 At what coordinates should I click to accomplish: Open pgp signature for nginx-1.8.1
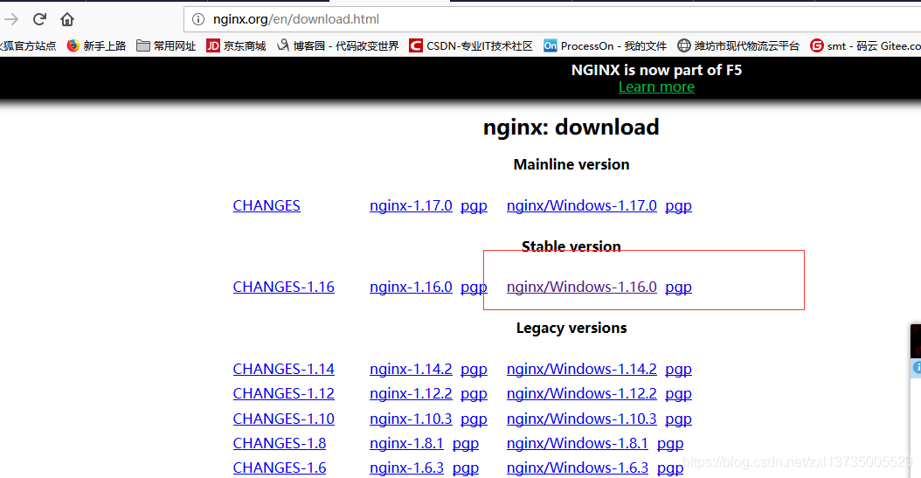click(x=466, y=444)
